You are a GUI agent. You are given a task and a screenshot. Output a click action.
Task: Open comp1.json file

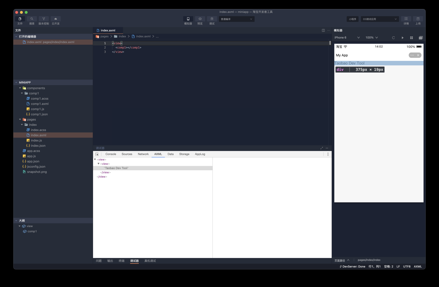click(x=39, y=114)
